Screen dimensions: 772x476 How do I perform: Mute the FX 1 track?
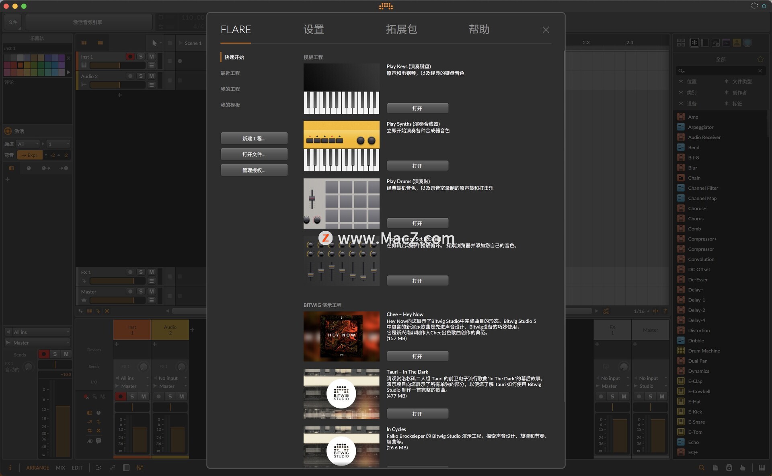152,272
